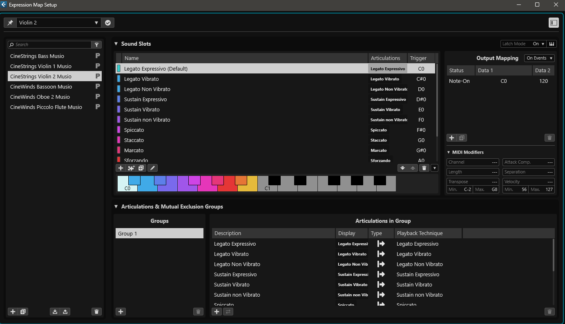Add an articulation to the group
Screen dimensions: 565x324
click(217, 312)
